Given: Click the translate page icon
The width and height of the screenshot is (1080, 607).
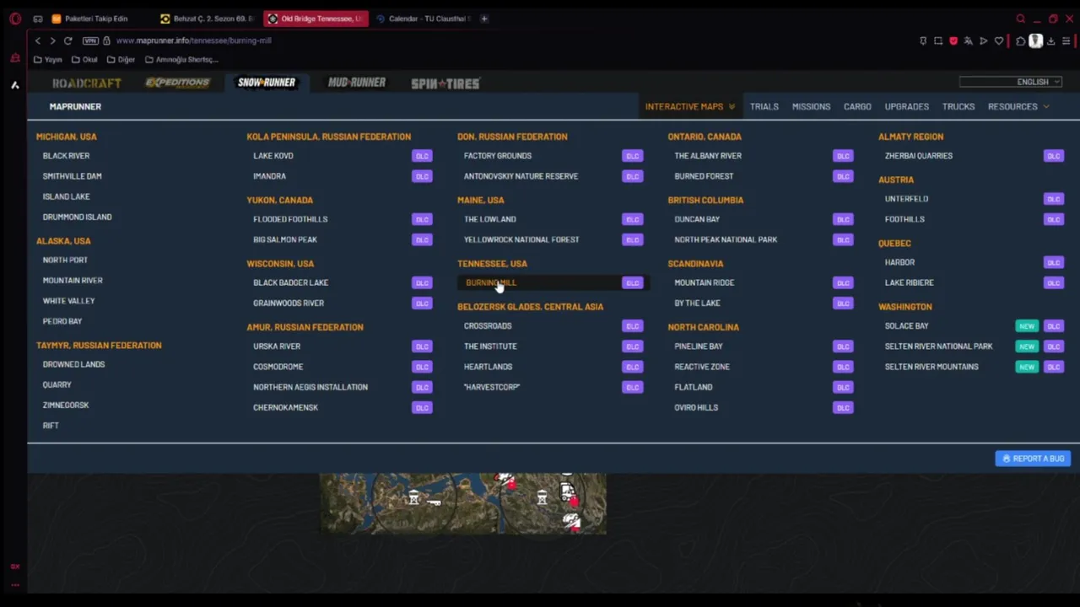Looking at the screenshot, I should coord(969,40).
